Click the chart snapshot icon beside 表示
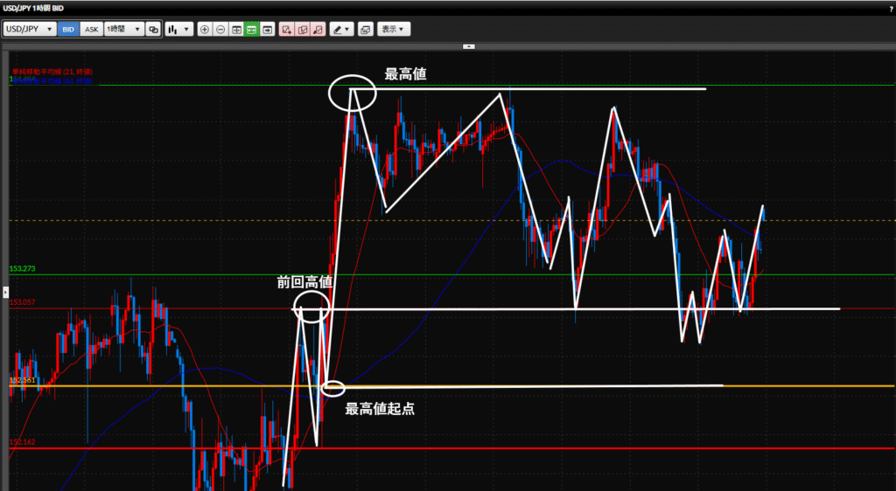 (x=365, y=29)
